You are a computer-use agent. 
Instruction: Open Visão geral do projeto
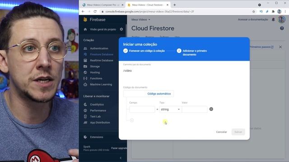click(103, 29)
